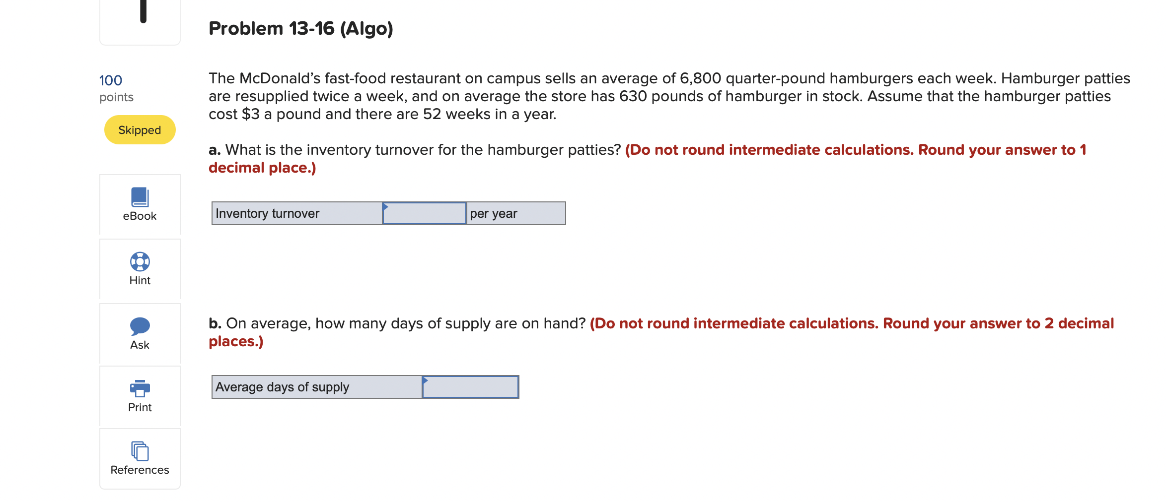Click the printer icon in the sidebar
The height and width of the screenshot is (502, 1166).
[140, 389]
